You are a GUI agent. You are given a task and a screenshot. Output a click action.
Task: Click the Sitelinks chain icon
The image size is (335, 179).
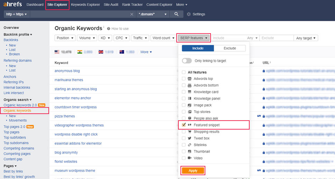(189, 145)
